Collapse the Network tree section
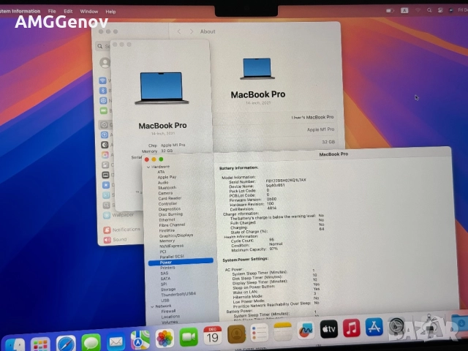 point(152,306)
